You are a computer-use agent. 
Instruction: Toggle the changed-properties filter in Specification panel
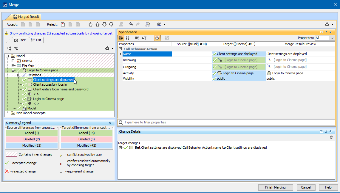(x=157, y=38)
